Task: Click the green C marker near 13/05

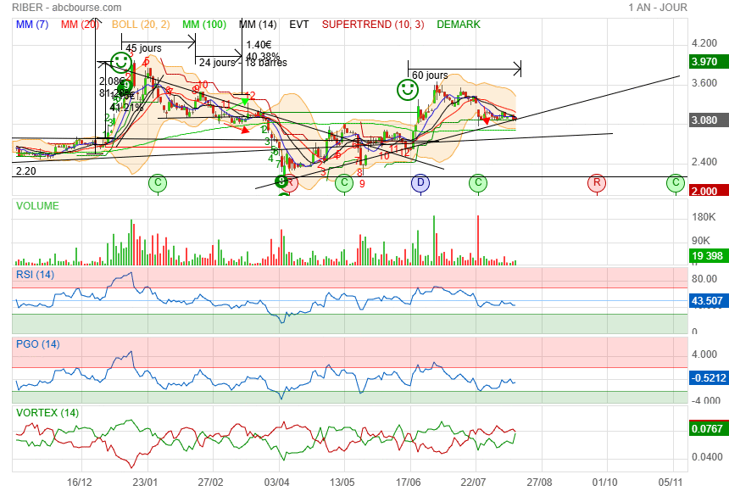Action: 343,182
